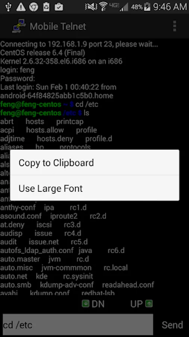Choose Use Large Font option

click(x=95, y=188)
